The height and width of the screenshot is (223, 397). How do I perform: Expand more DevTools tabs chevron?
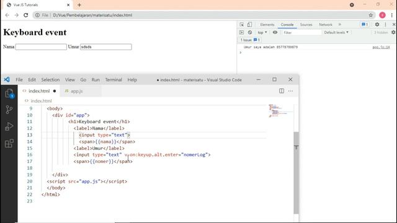[x=340, y=25]
